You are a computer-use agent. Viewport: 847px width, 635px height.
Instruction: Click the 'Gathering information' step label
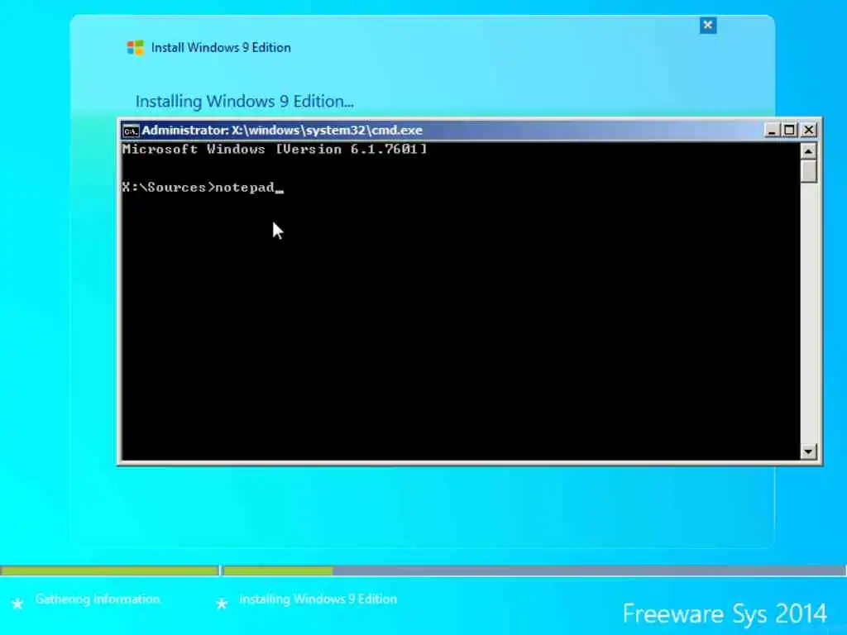(x=98, y=599)
